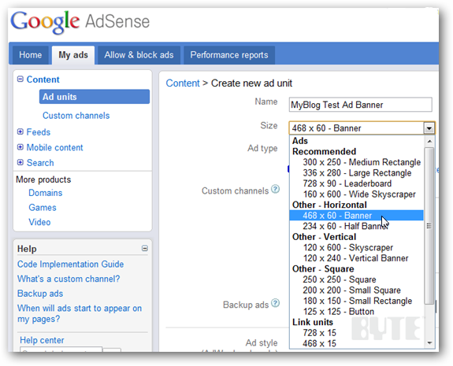The image size is (453, 366).
Task: Open the Feeds link
Action: pos(39,132)
